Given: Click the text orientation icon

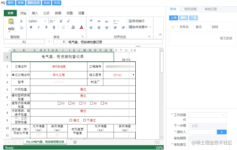Looking at the screenshot, I should (115, 21).
